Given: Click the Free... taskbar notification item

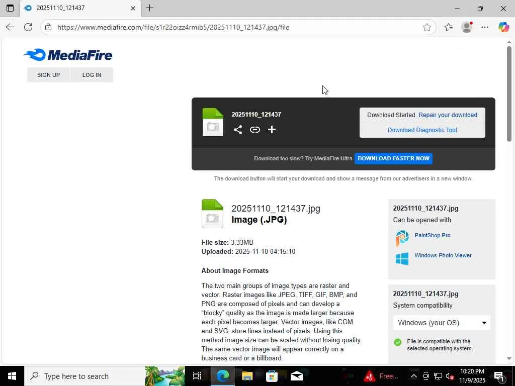Looking at the screenshot, I should coord(381,376).
